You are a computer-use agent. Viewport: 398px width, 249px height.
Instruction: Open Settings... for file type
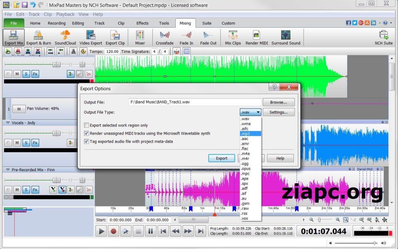278,112
